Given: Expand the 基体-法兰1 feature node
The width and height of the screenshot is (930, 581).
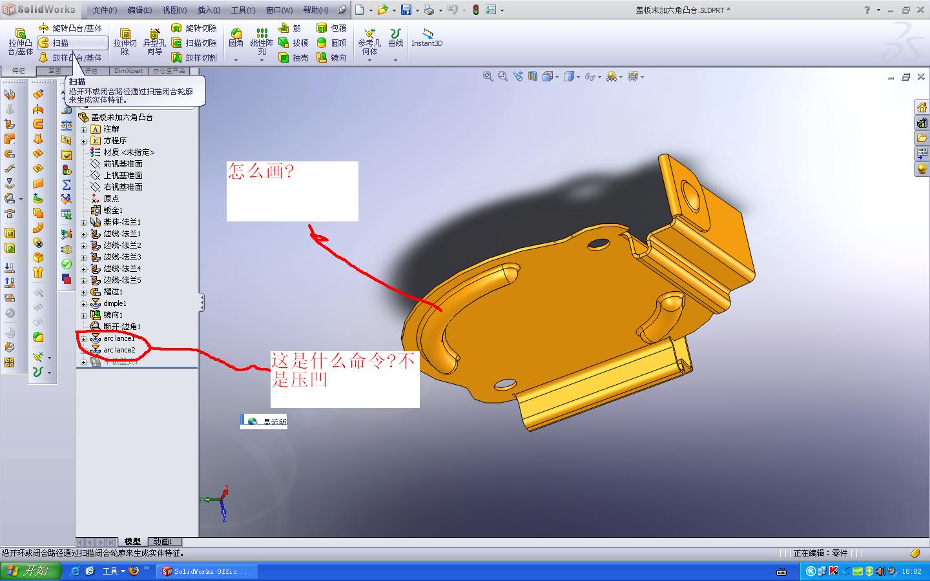Looking at the screenshot, I should tap(83, 222).
